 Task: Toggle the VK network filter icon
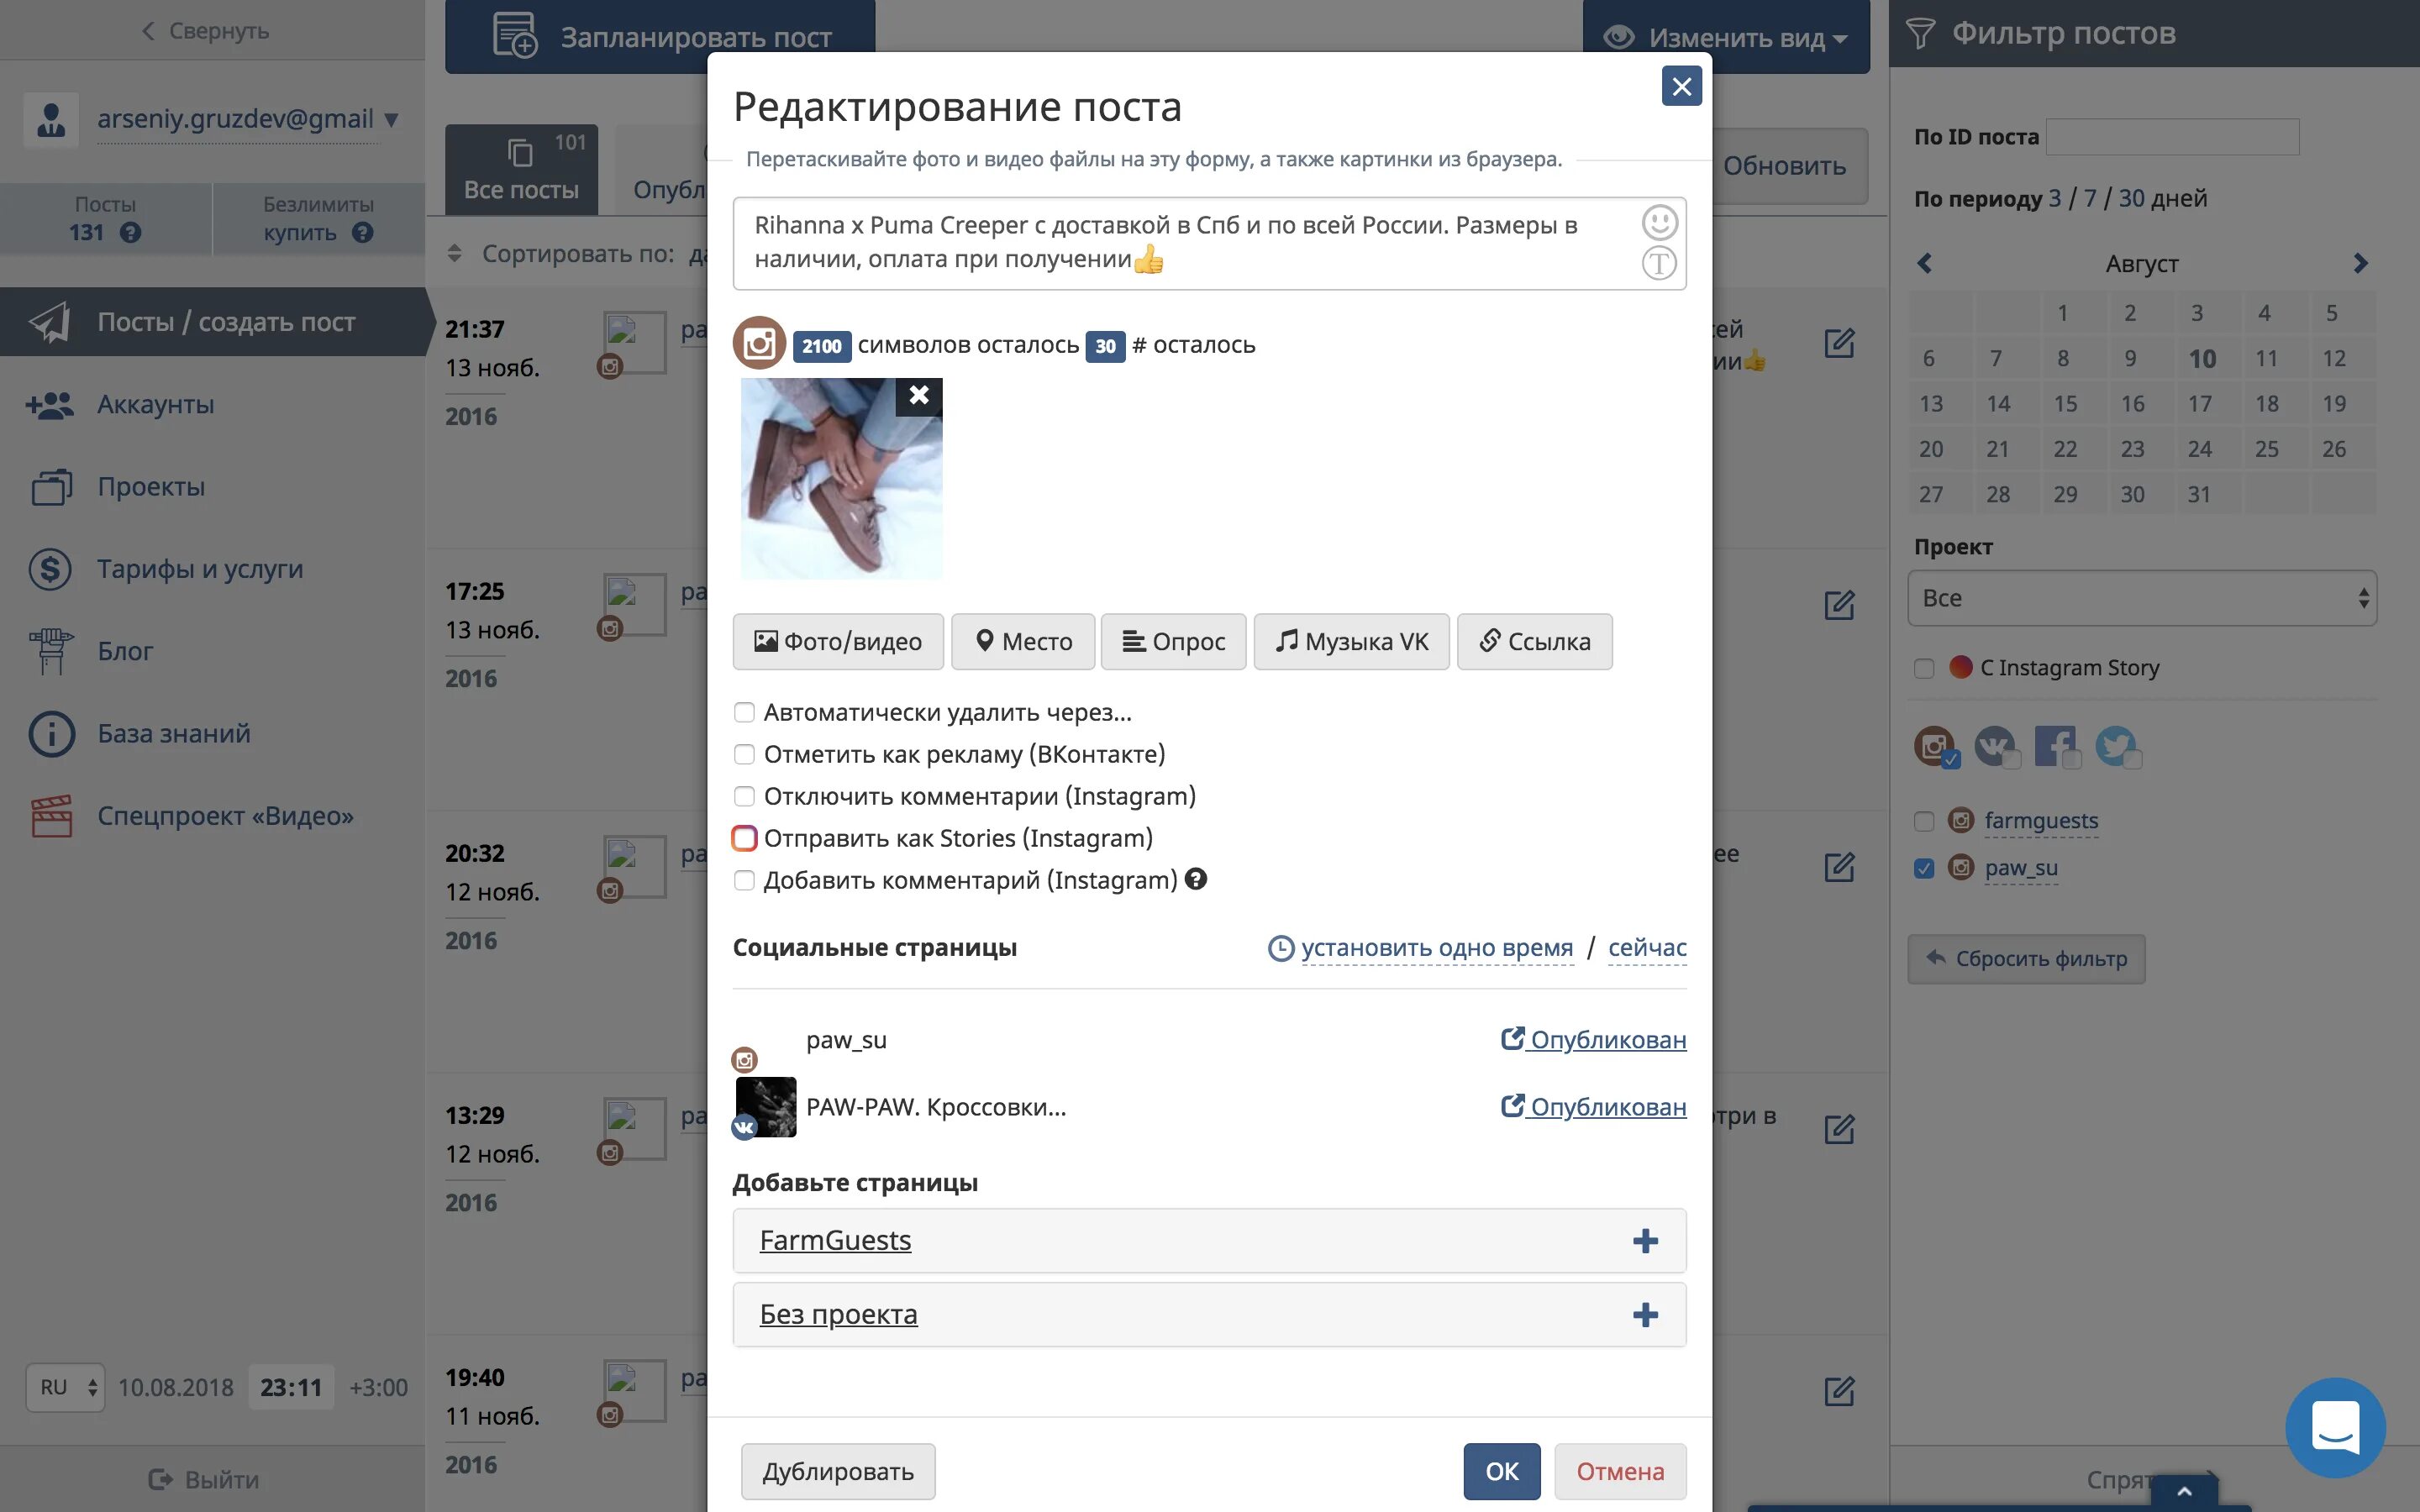pyautogui.click(x=1995, y=746)
